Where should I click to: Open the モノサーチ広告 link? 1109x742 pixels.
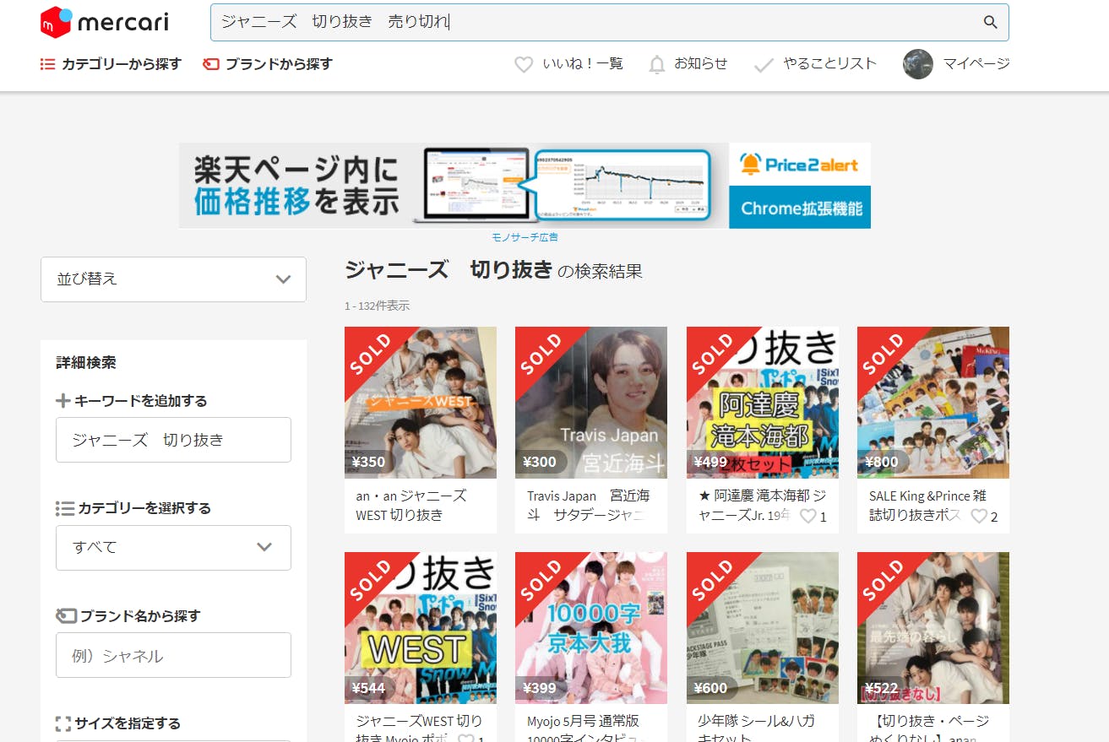point(525,237)
